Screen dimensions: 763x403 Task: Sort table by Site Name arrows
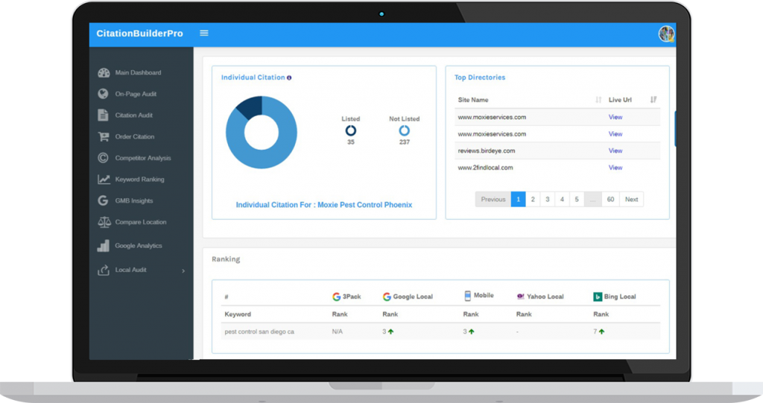598,100
